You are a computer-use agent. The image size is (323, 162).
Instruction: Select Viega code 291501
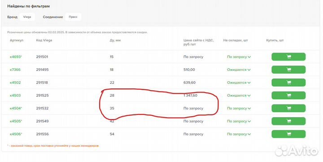click(x=42, y=57)
